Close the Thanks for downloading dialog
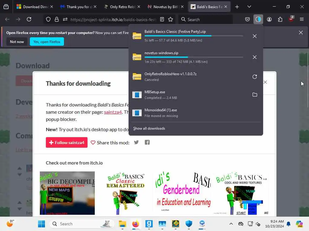Viewport: 309px width, 231px height. pyautogui.click(x=265, y=82)
